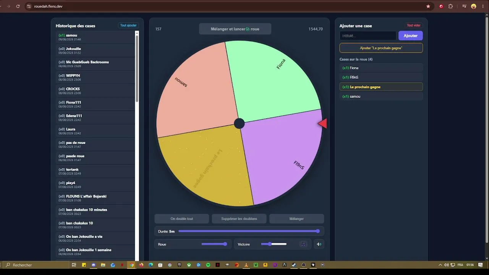Click Mc GuebGueb Backrooms history entry
Image resolution: width=489 pixels, height=275 pixels.
[96, 64]
